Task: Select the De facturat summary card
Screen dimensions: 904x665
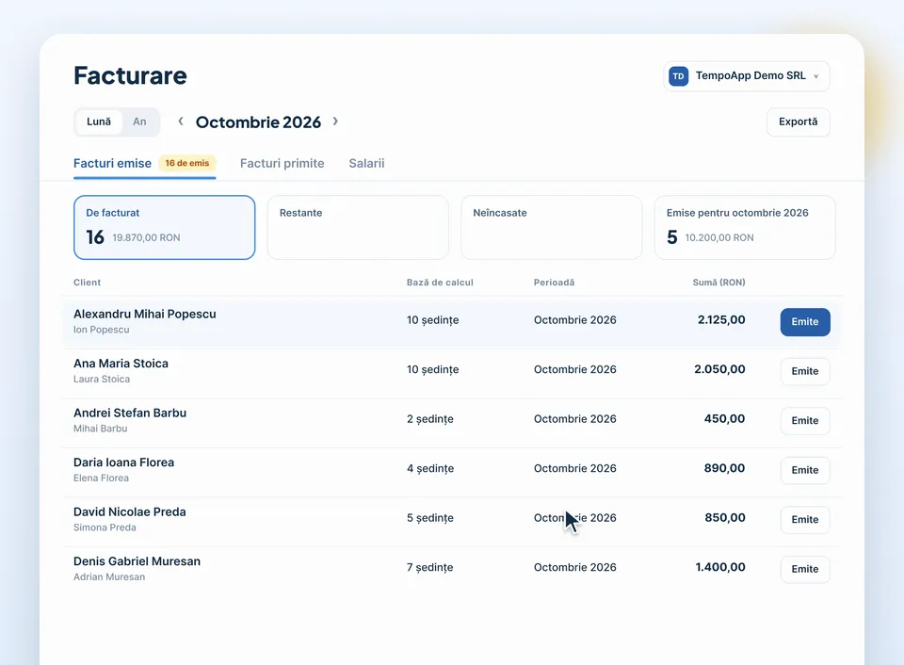Action: point(164,227)
